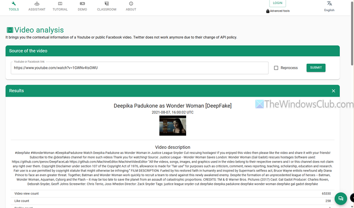The image size is (354, 208).
Task: Submit the video link
Action: (x=316, y=68)
